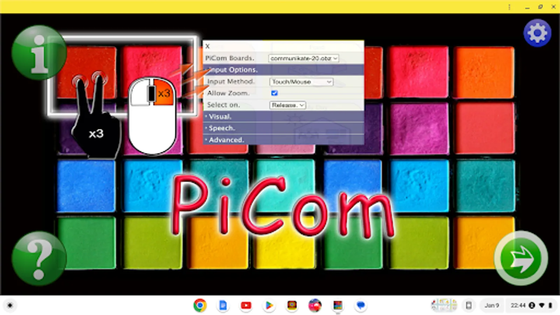
Task: Launch Google Chrome from the shelf
Action: coord(200,306)
